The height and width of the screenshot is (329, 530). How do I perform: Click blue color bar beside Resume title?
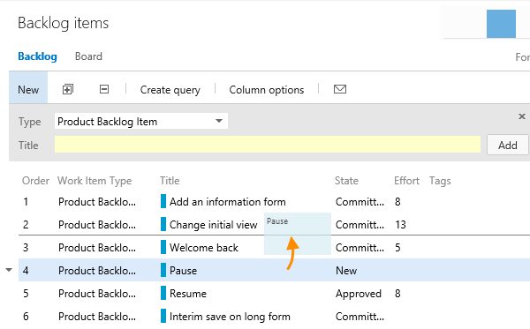[x=163, y=293]
